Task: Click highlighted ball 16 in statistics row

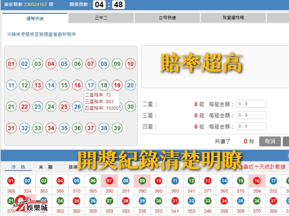Action: coord(257,181)
